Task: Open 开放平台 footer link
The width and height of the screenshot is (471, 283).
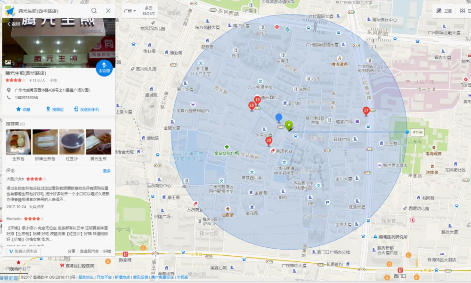Action: [104, 277]
